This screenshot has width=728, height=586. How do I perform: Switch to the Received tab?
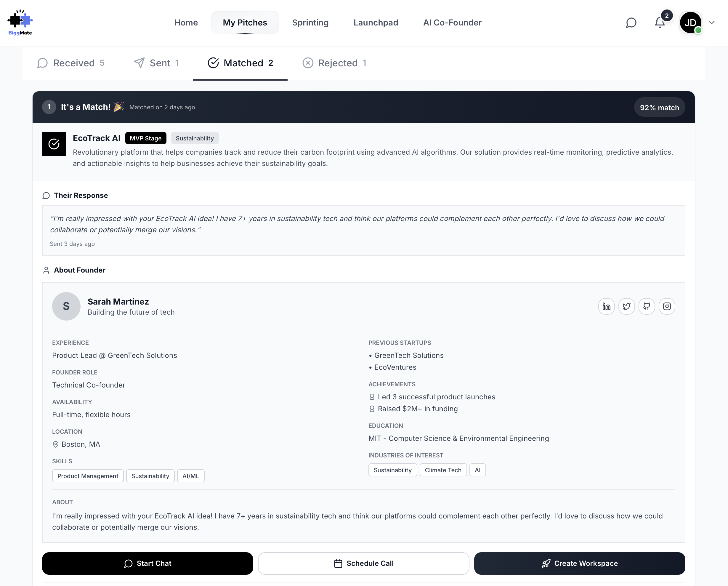pyautogui.click(x=72, y=63)
